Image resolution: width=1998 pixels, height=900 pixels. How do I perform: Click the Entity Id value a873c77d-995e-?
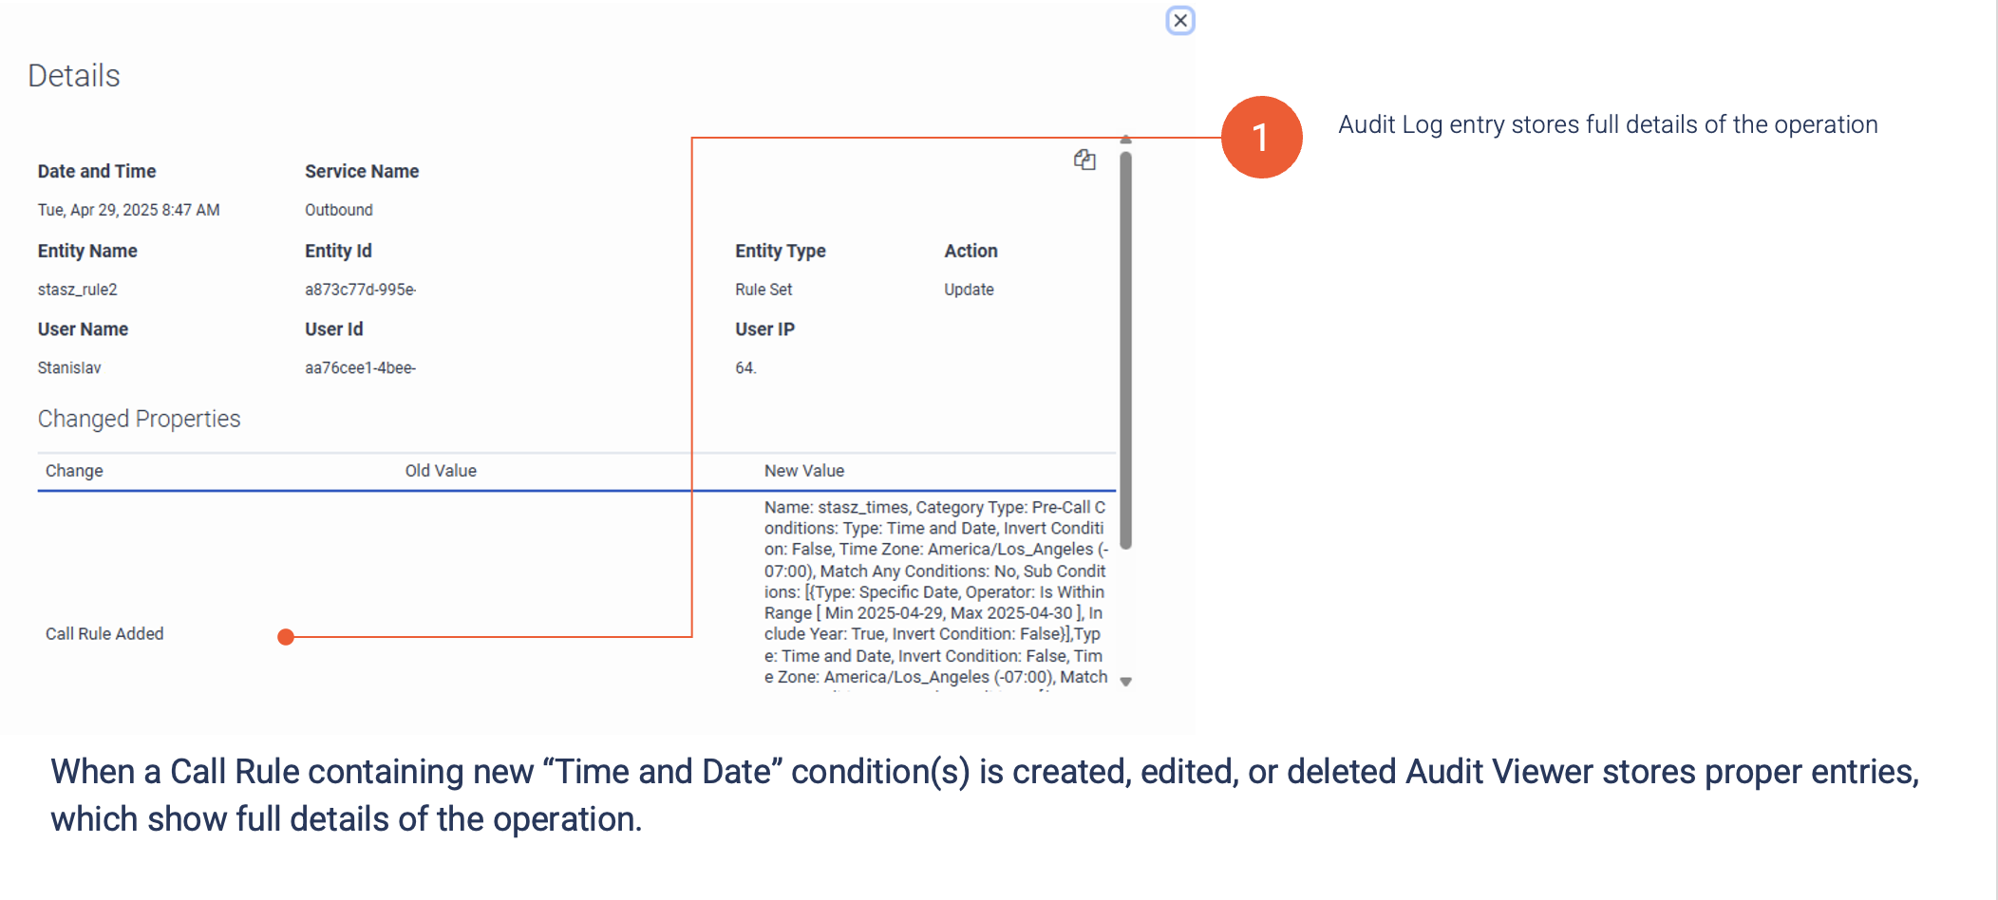(360, 290)
